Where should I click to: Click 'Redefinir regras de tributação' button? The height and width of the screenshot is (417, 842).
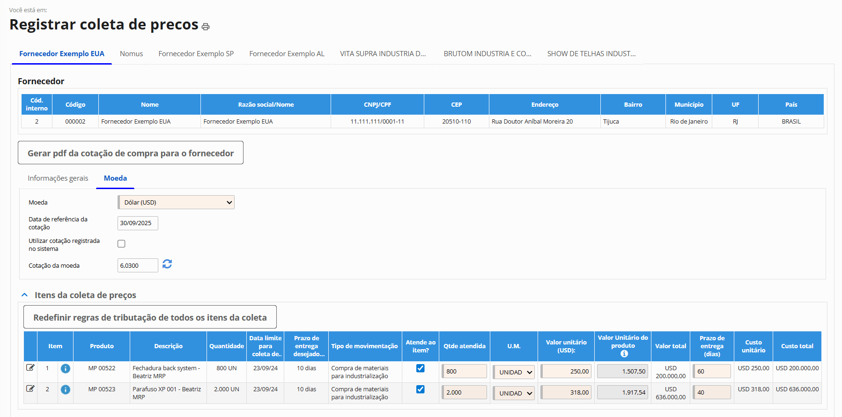[x=150, y=317]
